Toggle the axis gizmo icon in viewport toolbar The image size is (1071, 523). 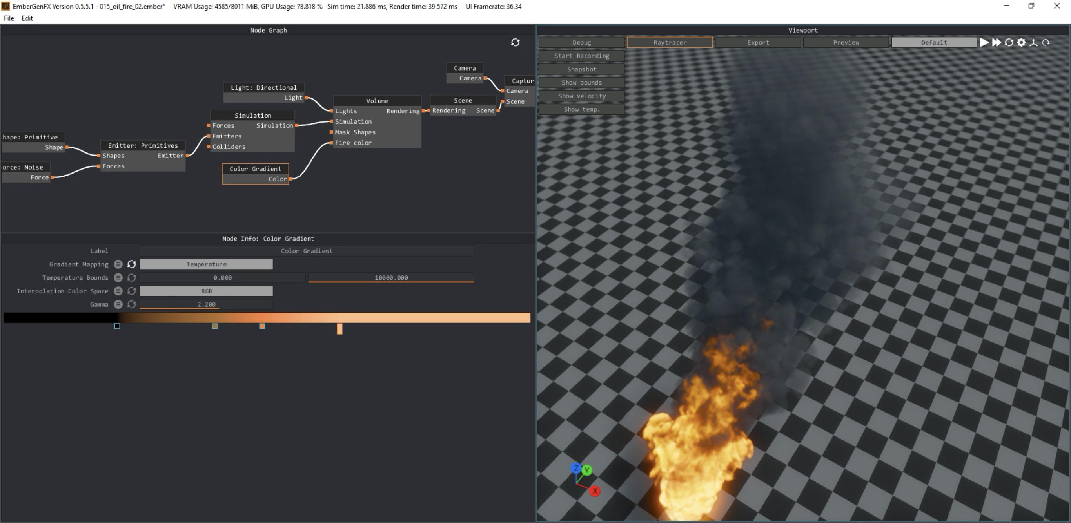point(1034,42)
